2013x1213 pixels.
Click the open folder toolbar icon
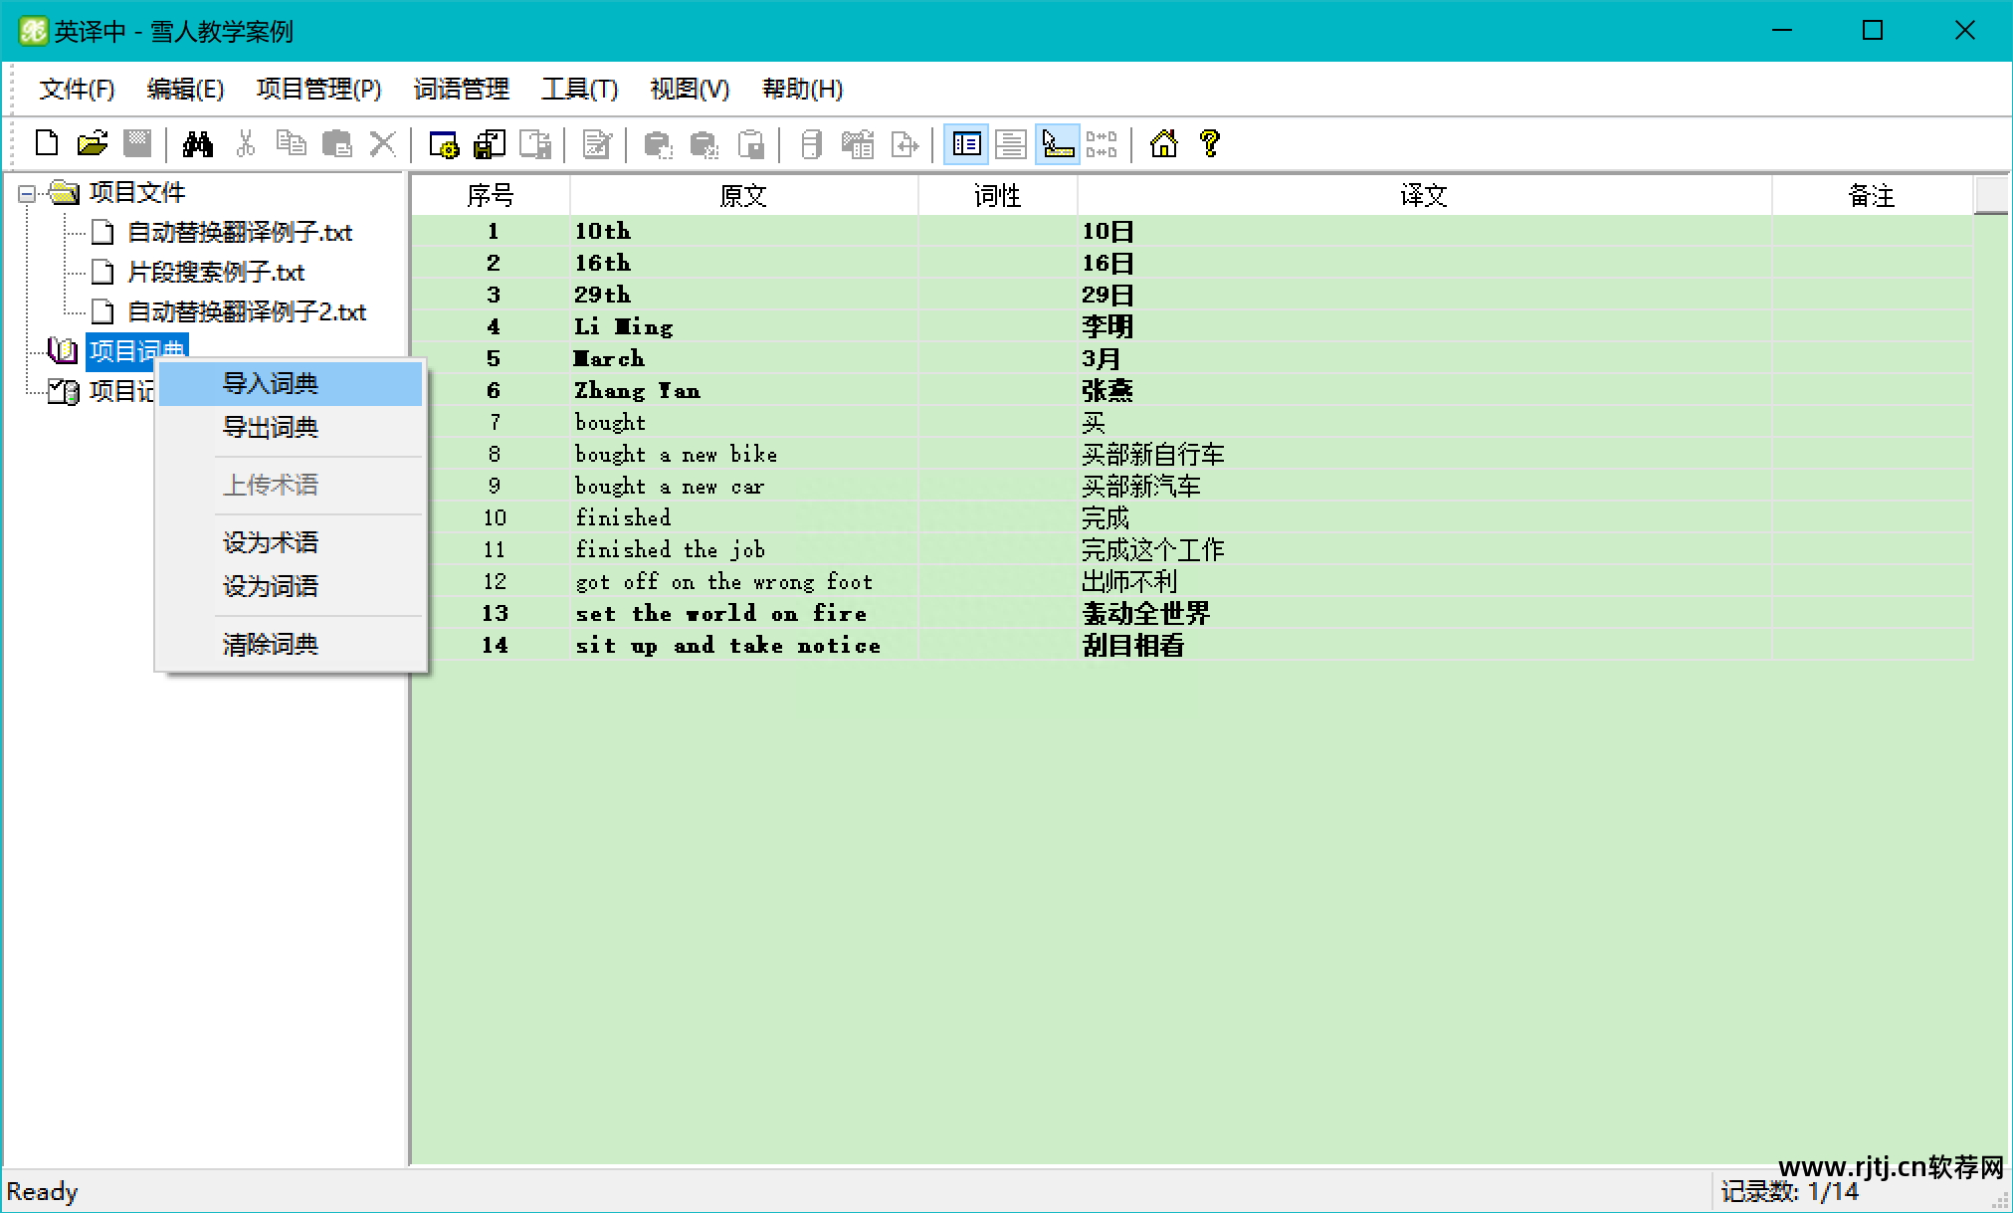coord(92,144)
